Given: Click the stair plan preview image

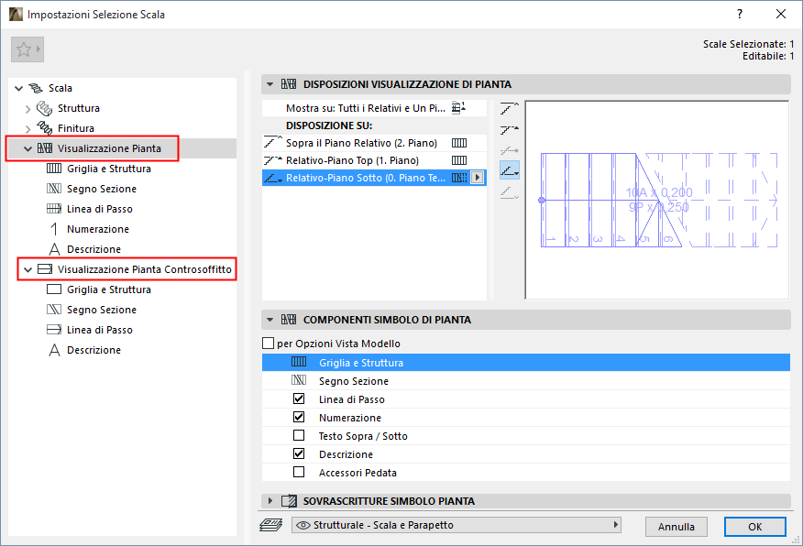Looking at the screenshot, I should (657, 200).
